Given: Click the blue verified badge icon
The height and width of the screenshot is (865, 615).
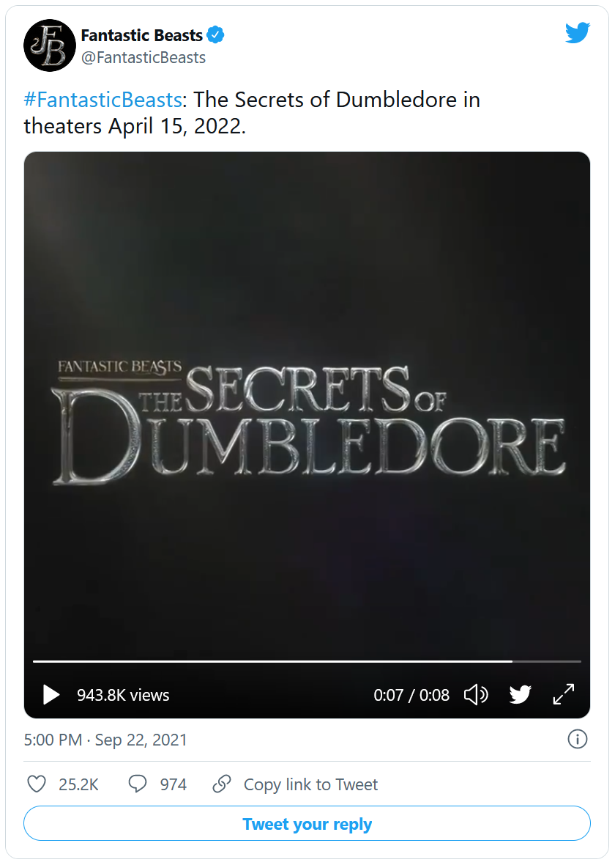Looking at the screenshot, I should (215, 35).
